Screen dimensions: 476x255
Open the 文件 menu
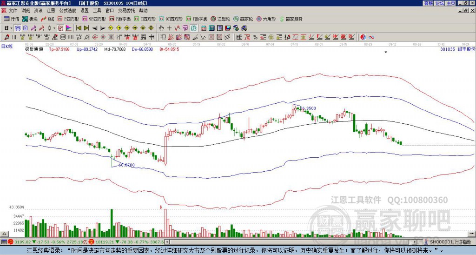tap(13, 11)
